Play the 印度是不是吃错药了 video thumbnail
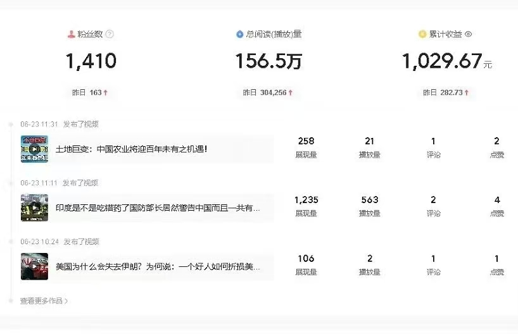 click(x=34, y=207)
